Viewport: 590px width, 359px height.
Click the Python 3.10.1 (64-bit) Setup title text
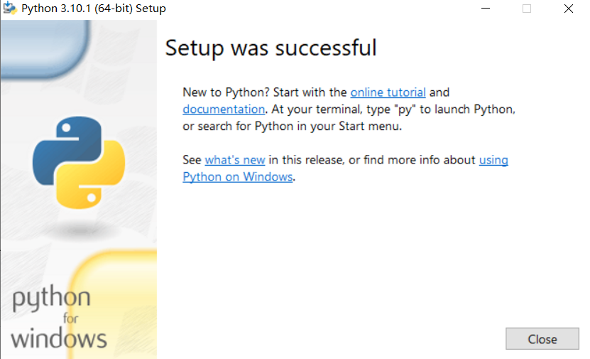(x=94, y=9)
